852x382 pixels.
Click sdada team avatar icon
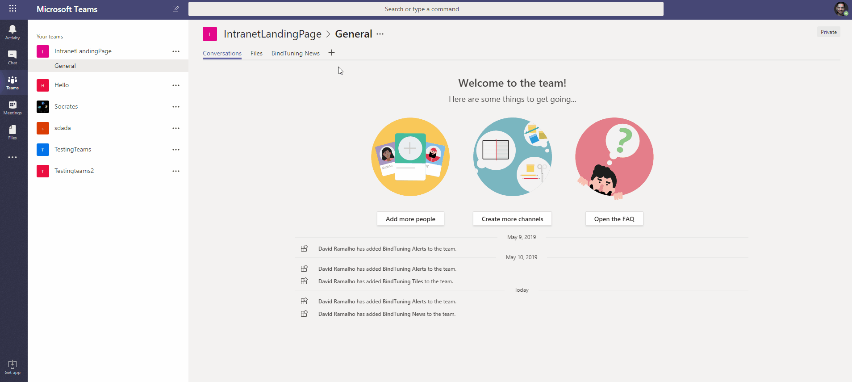pyautogui.click(x=43, y=128)
